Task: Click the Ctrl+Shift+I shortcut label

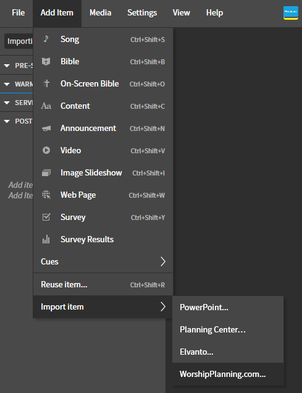Action: (148, 173)
